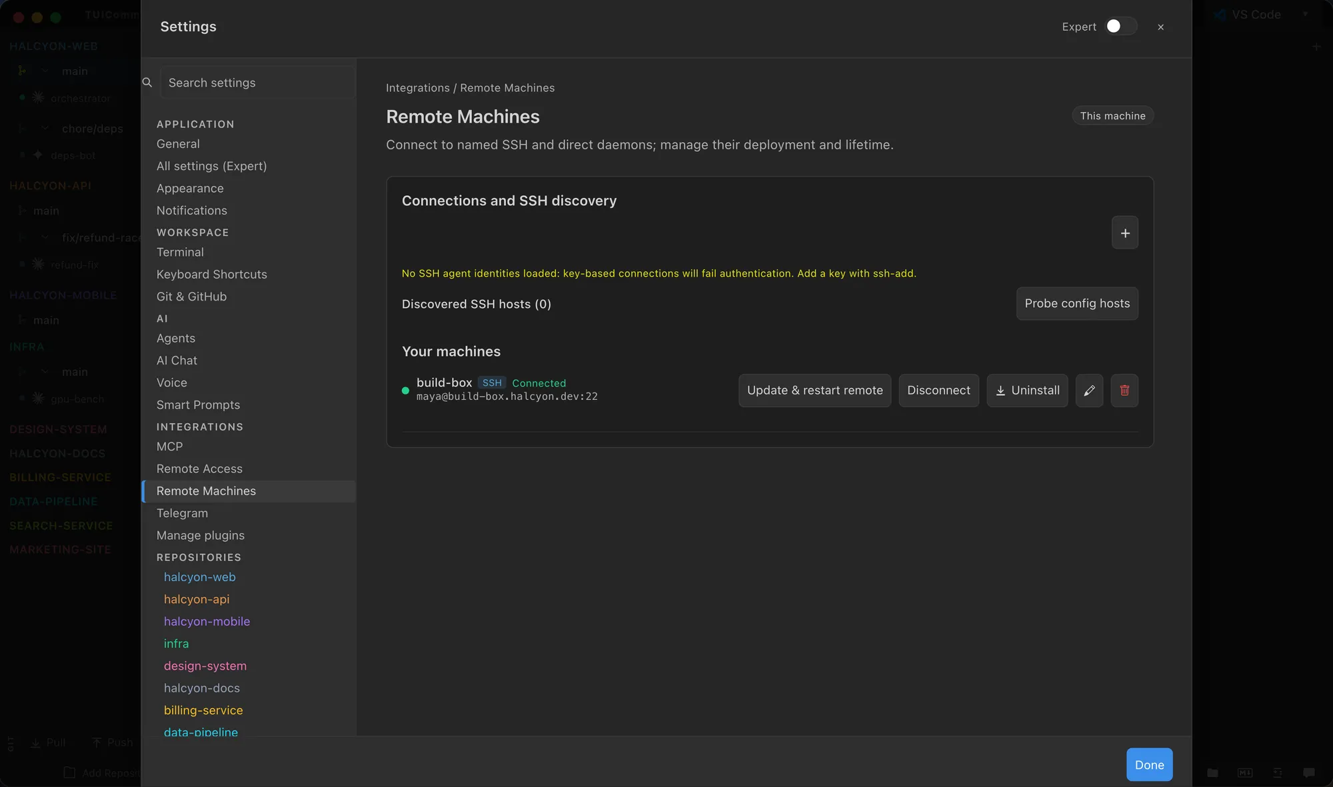Open MCP integration settings
1333x787 pixels.
coord(249,446)
